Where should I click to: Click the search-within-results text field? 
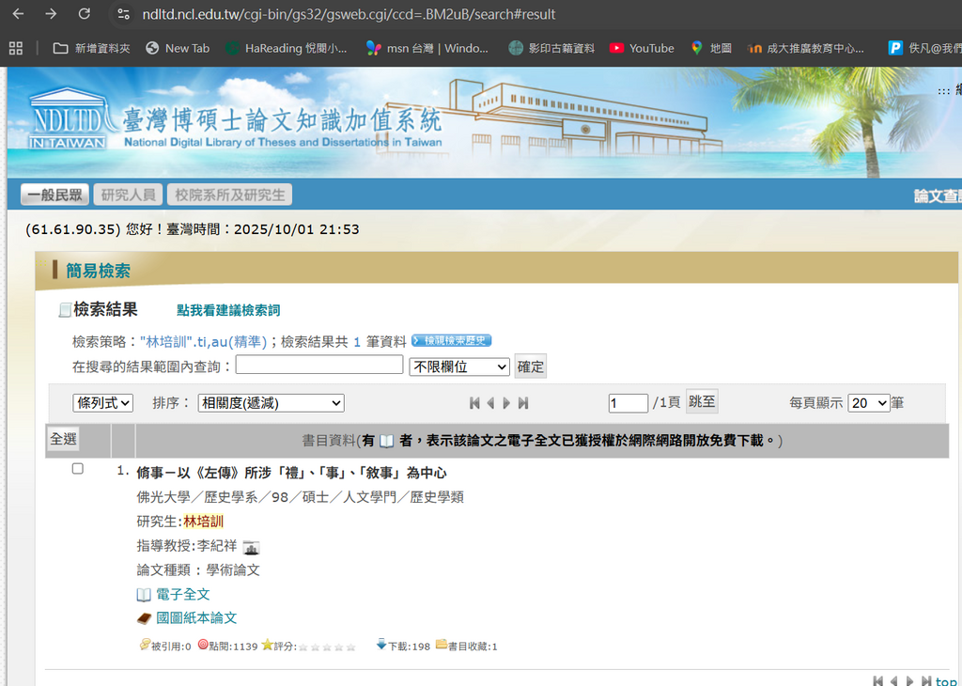pyautogui.click(x=318, y=366)
